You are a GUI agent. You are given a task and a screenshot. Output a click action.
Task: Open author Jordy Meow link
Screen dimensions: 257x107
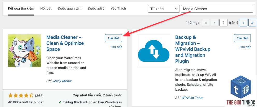[62, 81]
